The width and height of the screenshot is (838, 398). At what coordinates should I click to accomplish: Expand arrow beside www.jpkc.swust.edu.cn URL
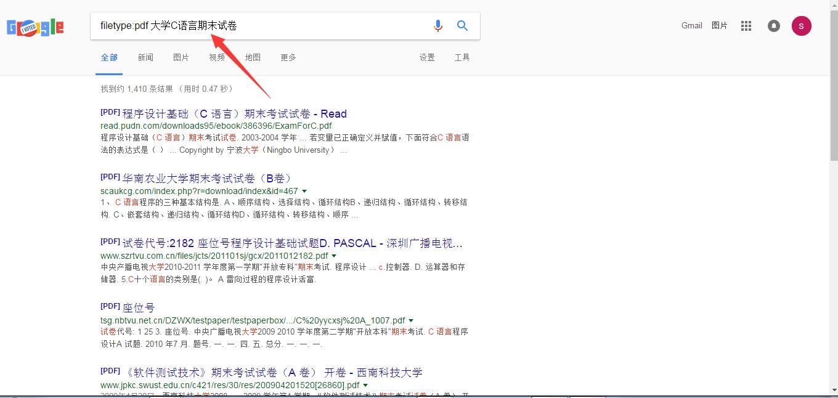pos(365,386)
